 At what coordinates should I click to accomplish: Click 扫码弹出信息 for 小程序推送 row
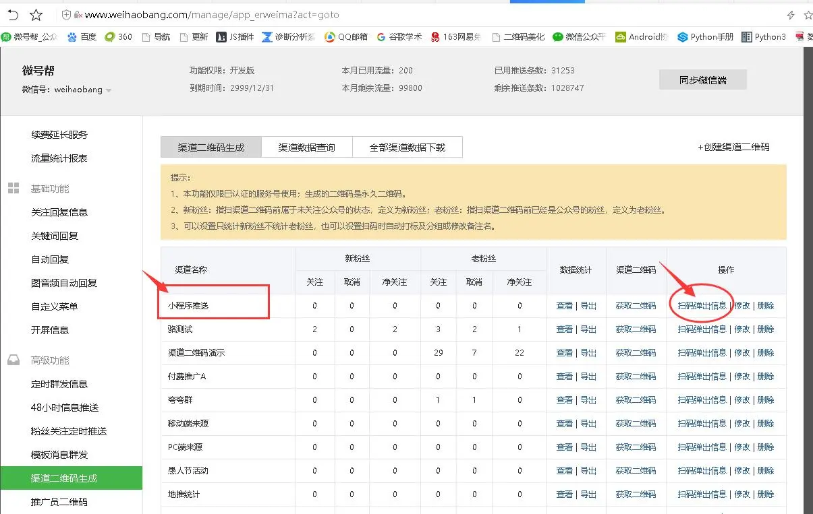[702, 306]
